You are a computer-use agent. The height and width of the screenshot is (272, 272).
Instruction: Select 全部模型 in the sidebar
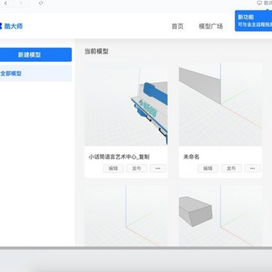click(36, 73)
